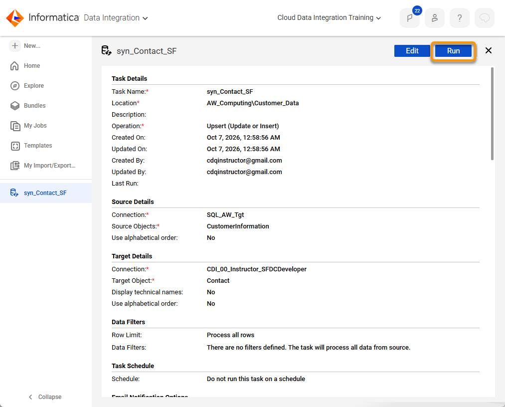Click the Description label
The image size is (505, 407).
[129, 115]
